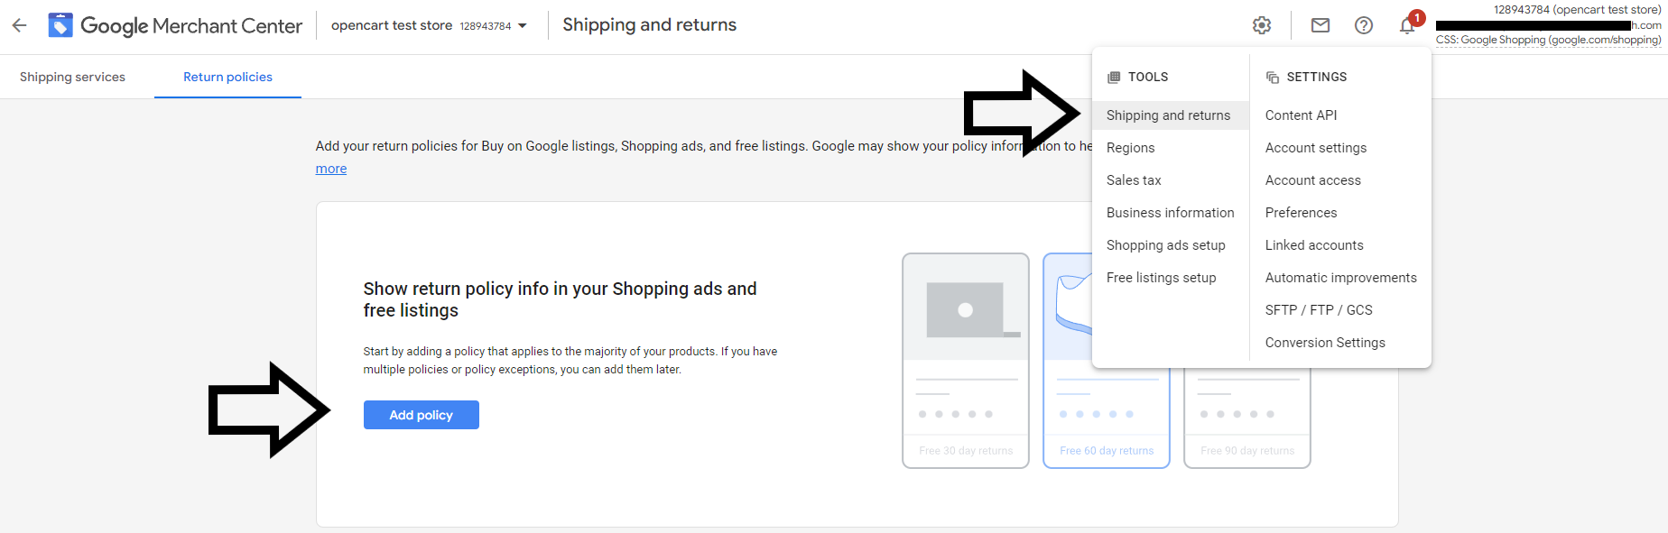Open Linked accounts menu item
Screen dimensions: 1668x533
pyautogui.click(x=1314, y=245)
